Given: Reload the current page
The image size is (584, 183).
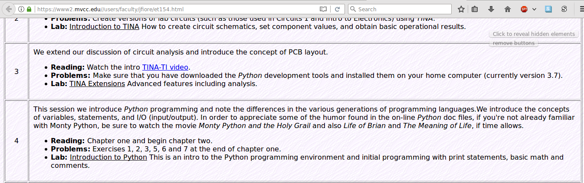Looking at the screenshot, I should click(337, 9).
